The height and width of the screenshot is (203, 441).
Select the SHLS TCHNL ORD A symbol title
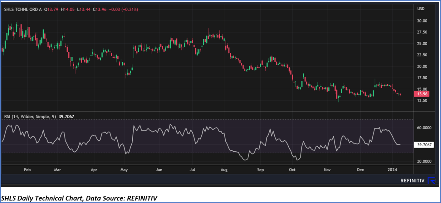tap(23, 10)
